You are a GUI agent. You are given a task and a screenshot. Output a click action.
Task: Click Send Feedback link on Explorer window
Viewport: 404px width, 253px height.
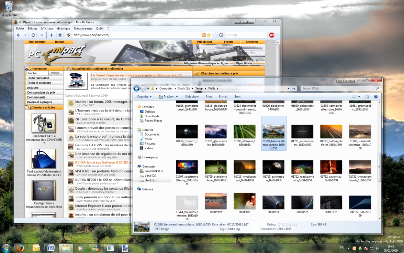coord(346,81)
